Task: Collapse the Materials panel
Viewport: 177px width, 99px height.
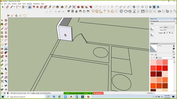Action: click(151, 43)
